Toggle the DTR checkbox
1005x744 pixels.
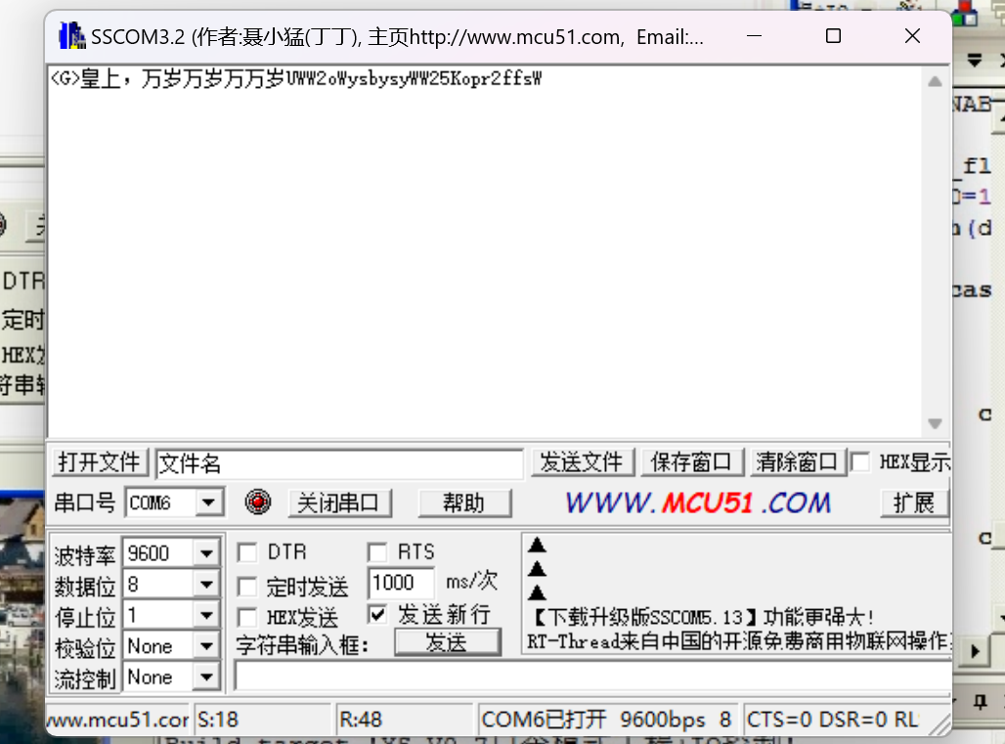coord(246,552)
